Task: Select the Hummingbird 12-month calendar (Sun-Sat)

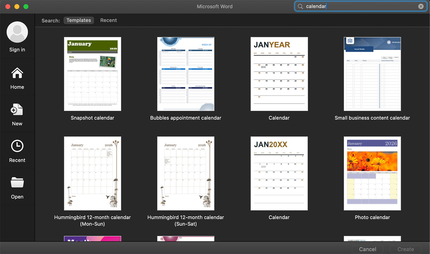Action: pyautogui.click(x=185, y=173)
